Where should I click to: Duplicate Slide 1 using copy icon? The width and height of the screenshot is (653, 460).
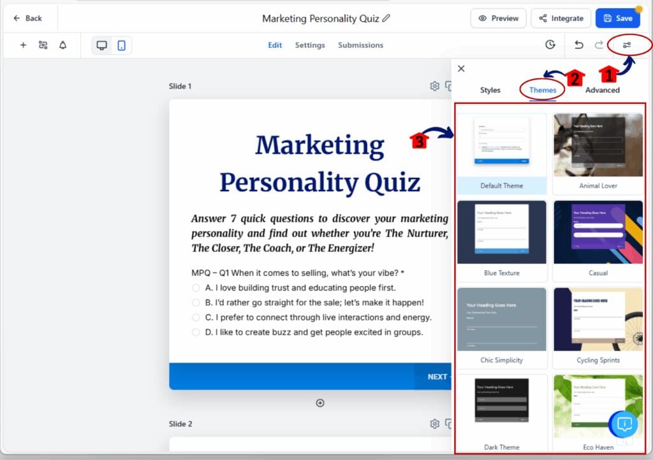[450, 86]
